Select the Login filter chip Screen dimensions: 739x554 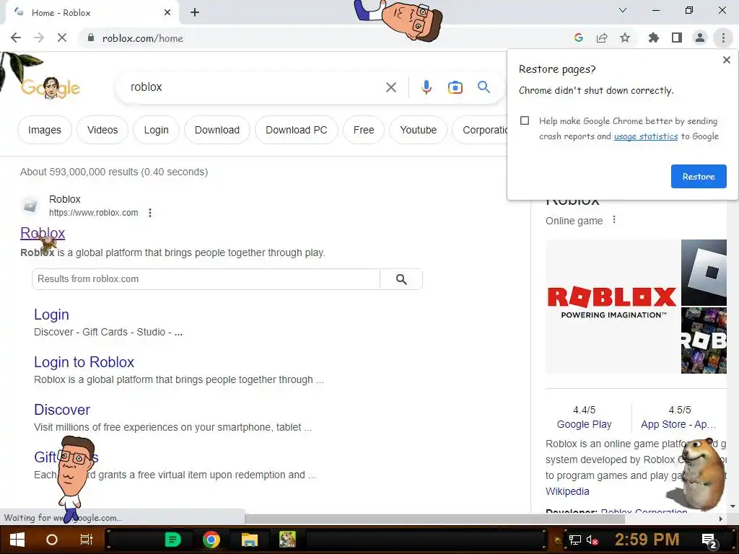156,130
